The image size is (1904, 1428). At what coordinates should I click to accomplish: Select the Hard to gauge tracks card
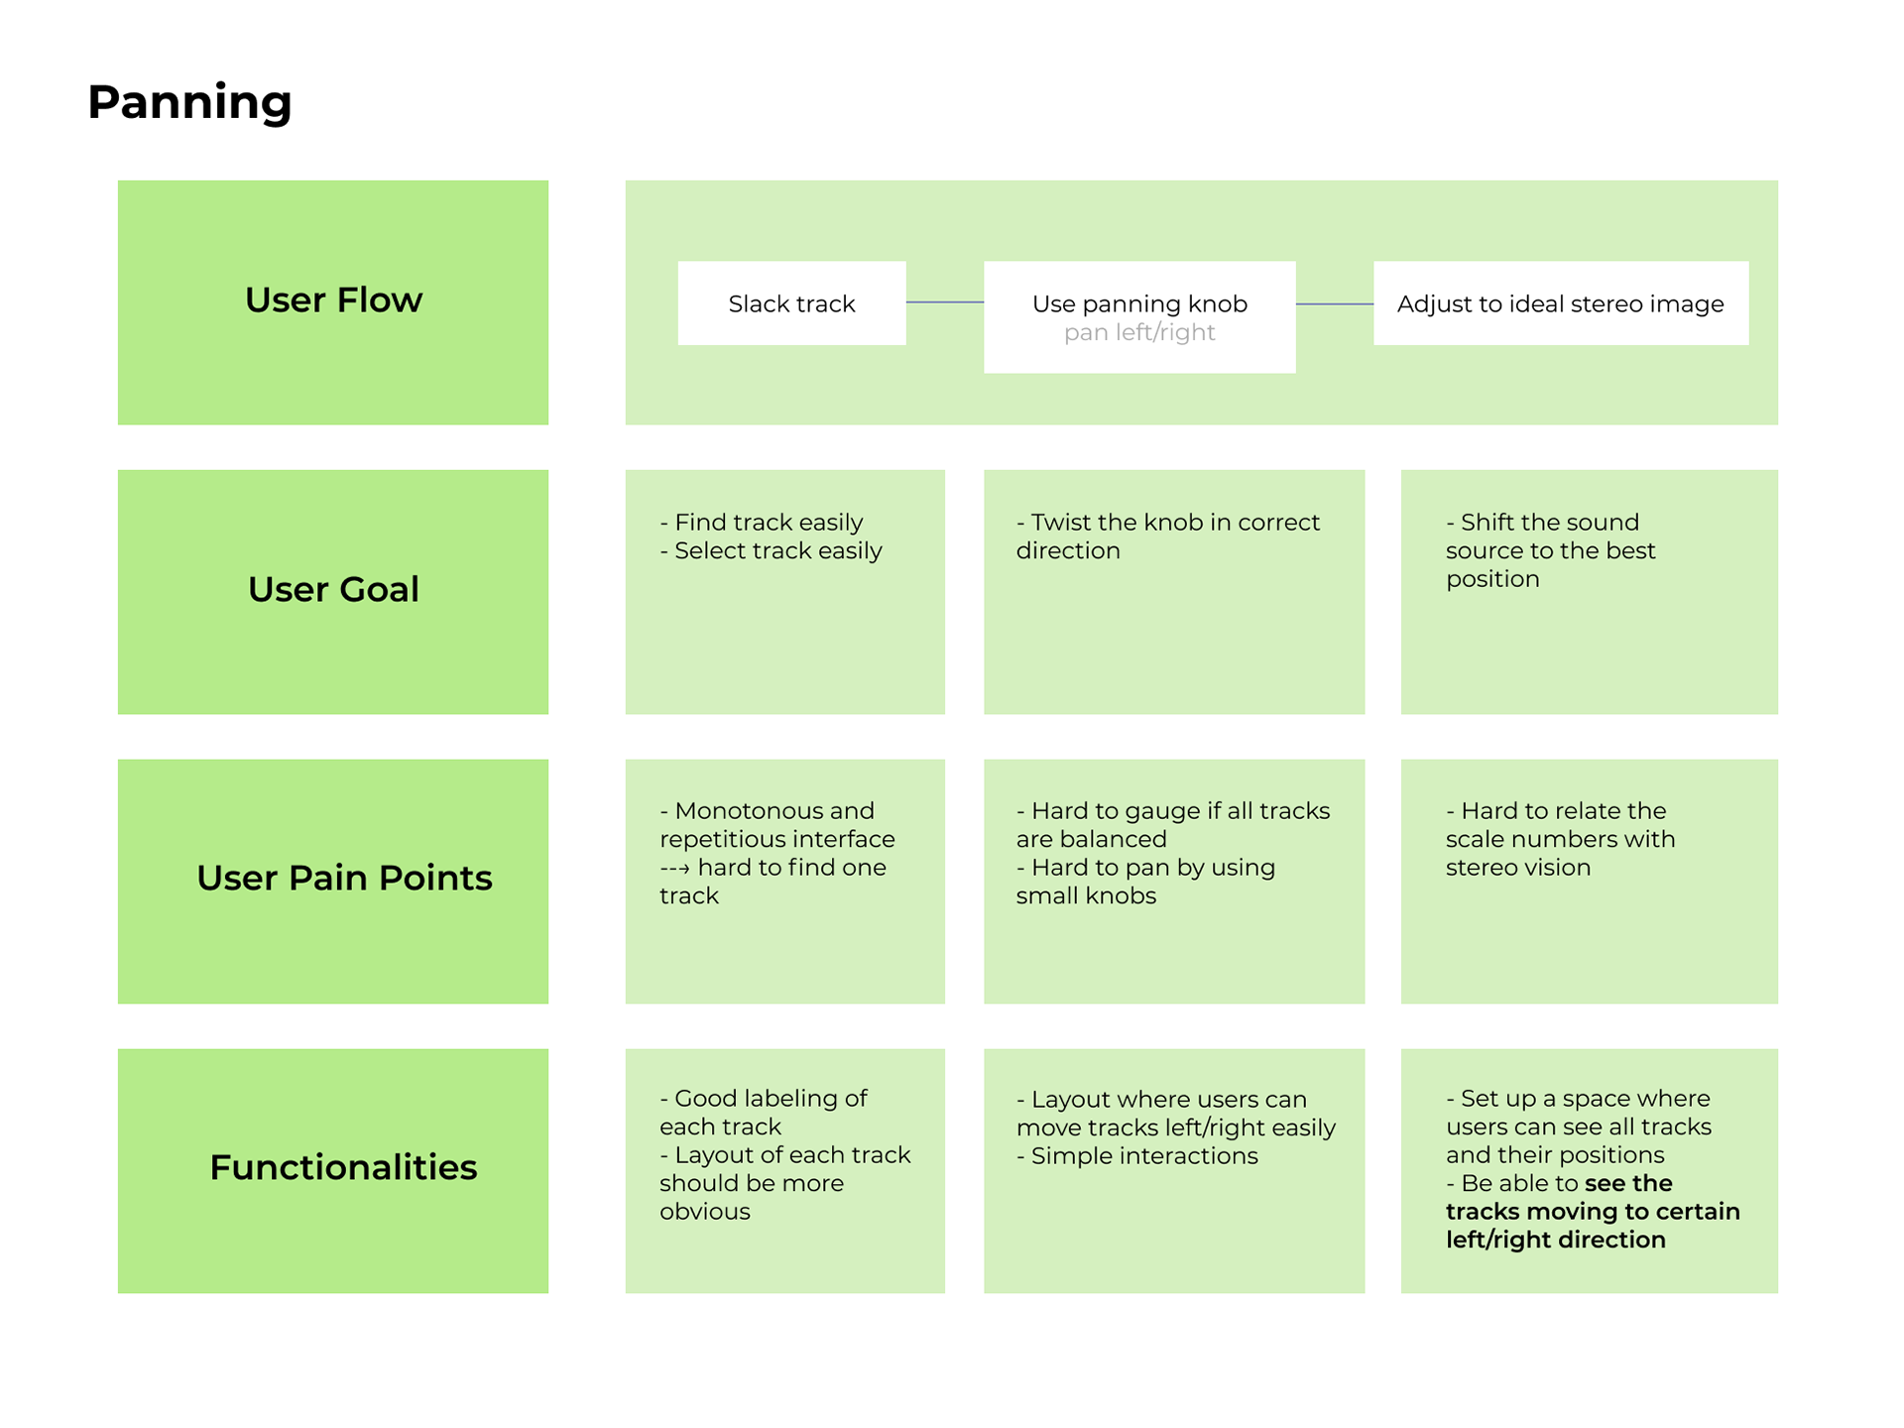click(1174, 882)
